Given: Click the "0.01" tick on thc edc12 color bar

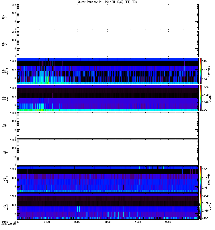Looking at the screenshot, I should [x=204, y=188].
